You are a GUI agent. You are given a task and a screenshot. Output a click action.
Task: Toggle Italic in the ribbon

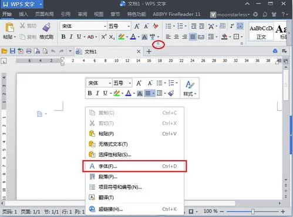pyautogui.click(x=71, y=37)
